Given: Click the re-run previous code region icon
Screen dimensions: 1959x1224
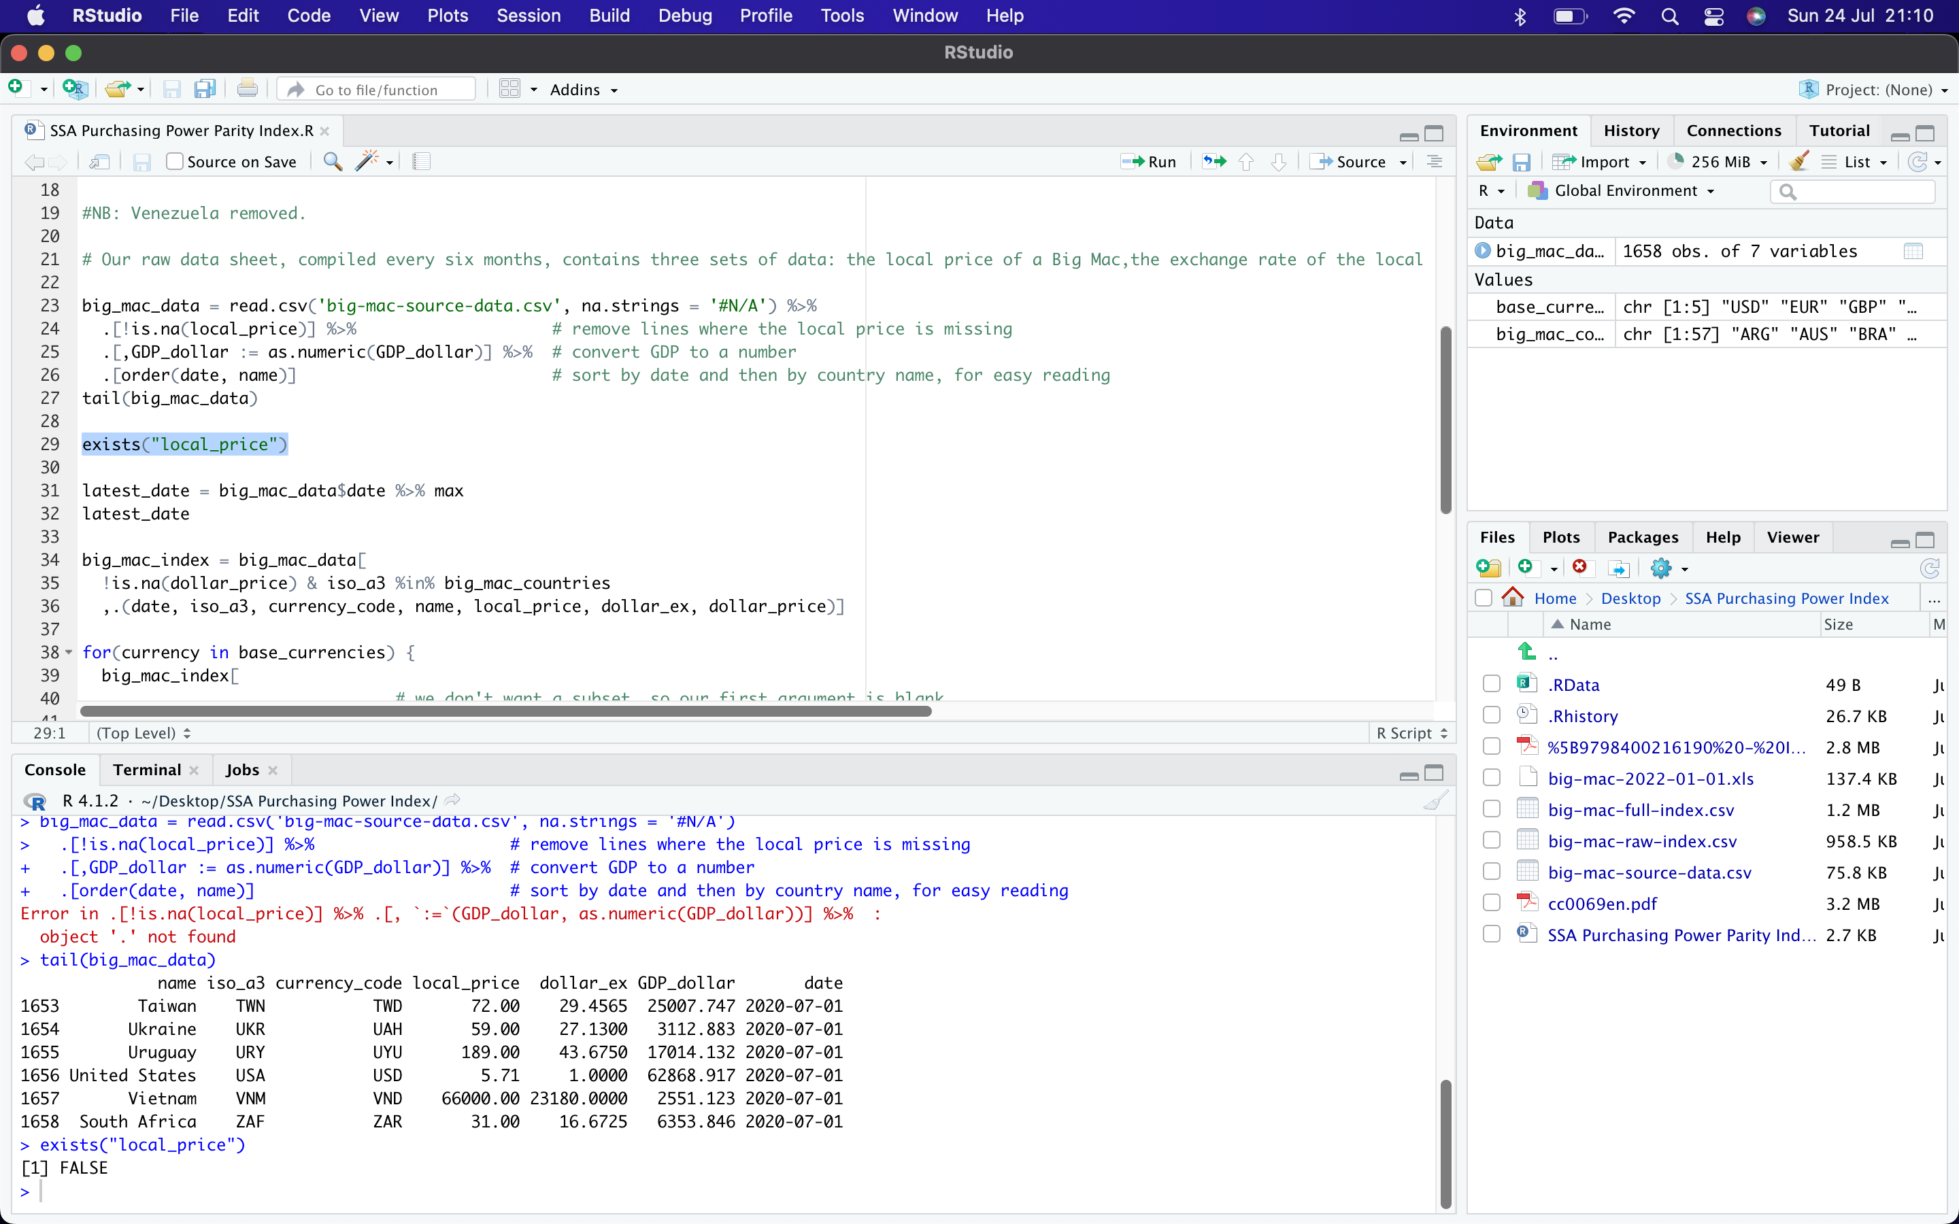Looking at the screenshot, I should coord(1213,162).
